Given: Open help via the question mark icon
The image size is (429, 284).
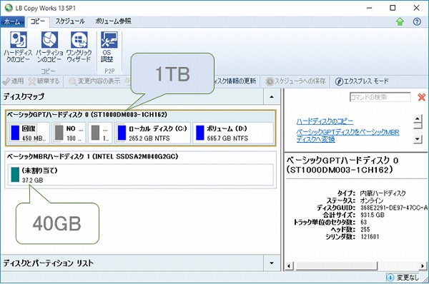Looking at the screenshot, I should (x=417, y=21).
